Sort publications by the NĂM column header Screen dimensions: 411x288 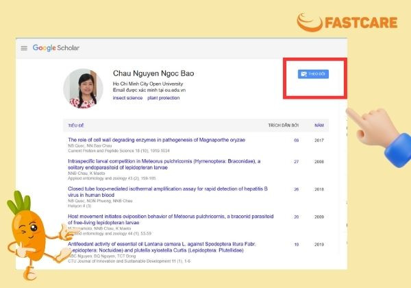pos(319,125)
